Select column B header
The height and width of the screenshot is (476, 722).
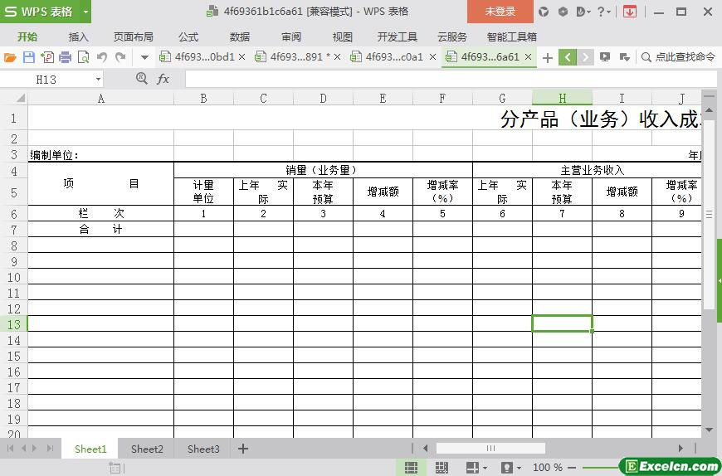coord(203,99)
